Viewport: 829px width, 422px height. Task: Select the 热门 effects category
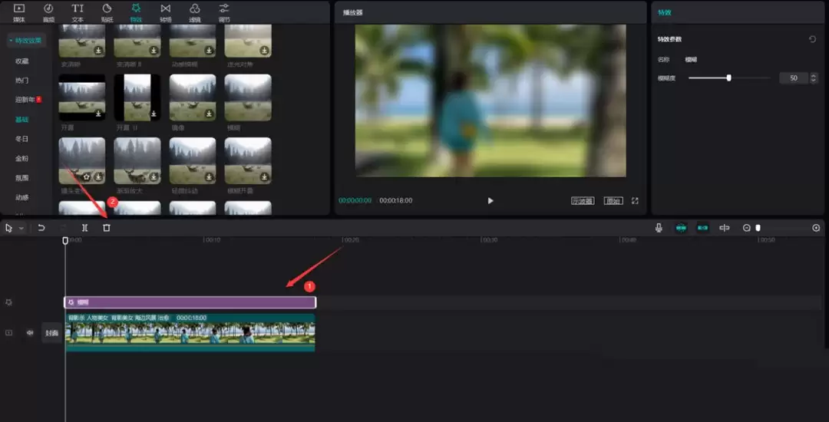(21, 81)
